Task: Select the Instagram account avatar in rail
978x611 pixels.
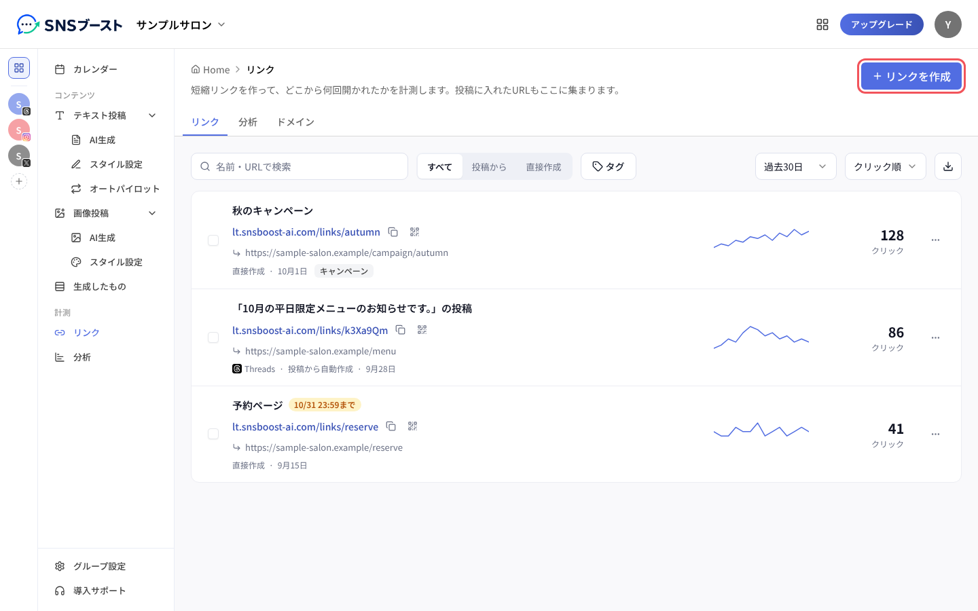Action: [x=19, y=130]
